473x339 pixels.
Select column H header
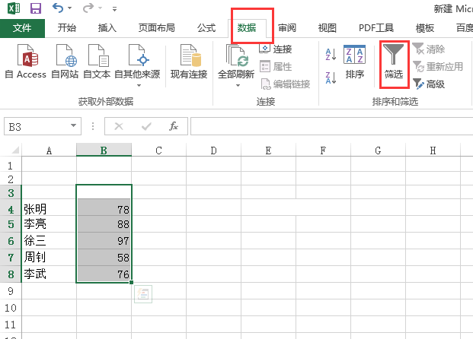433,150
